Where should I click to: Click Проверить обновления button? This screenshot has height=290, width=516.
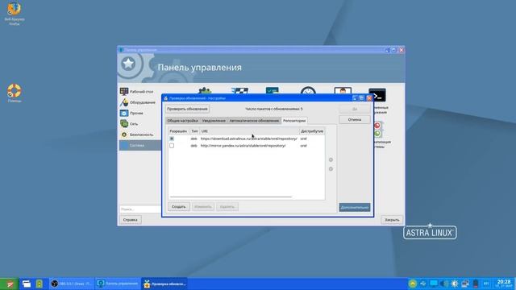click(187, 109)
